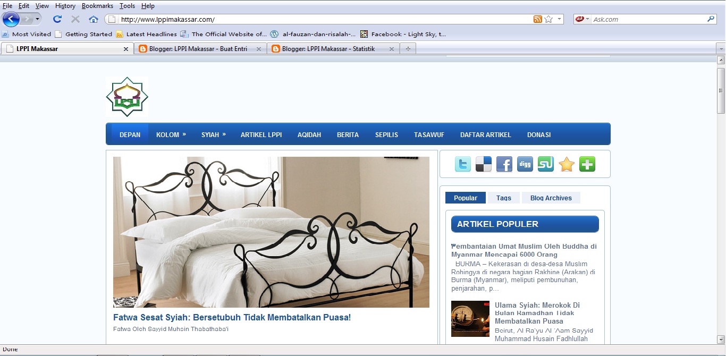
Task: Click the Ulama Syiah article thumbnail
Action: 470,319
